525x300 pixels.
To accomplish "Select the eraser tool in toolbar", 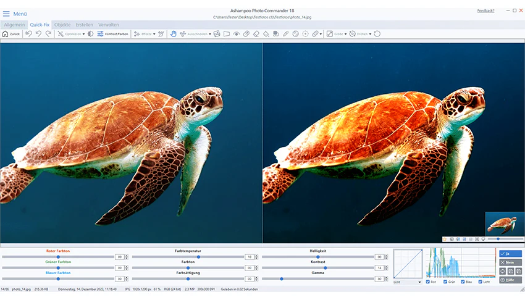I will 256,34.
